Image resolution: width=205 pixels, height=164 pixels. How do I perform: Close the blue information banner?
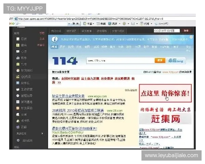[x=191, y=37]
